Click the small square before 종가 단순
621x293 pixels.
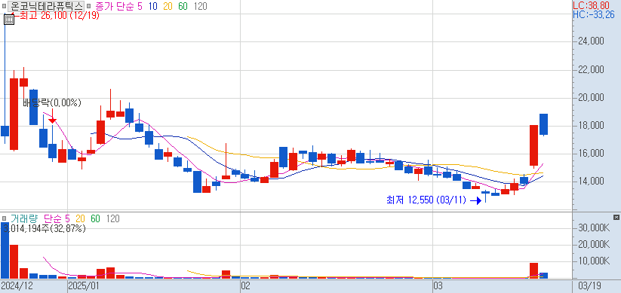pyautogui.click(x=88, y=6)
